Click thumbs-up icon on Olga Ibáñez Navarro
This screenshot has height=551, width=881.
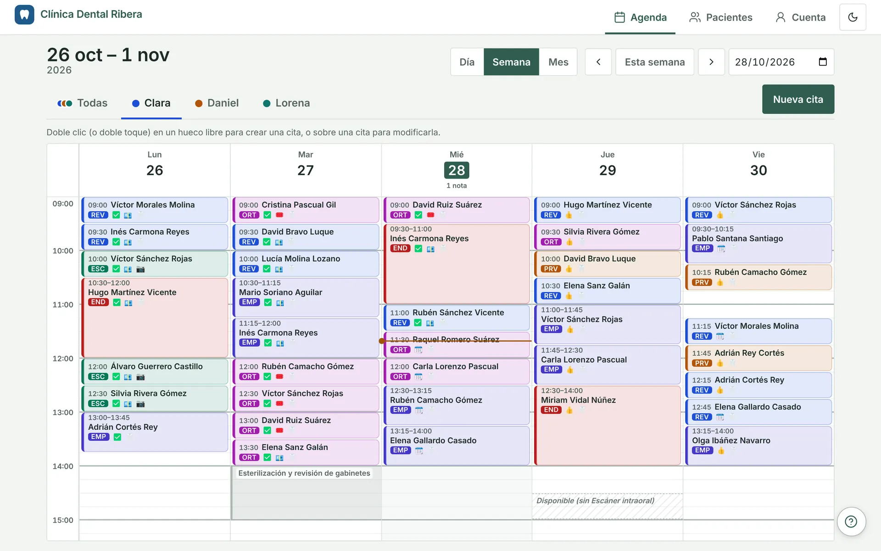pos(721,450)
